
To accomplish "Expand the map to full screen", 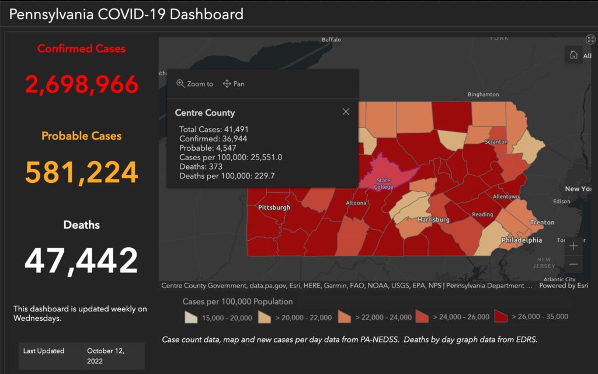I will (590, 40).
